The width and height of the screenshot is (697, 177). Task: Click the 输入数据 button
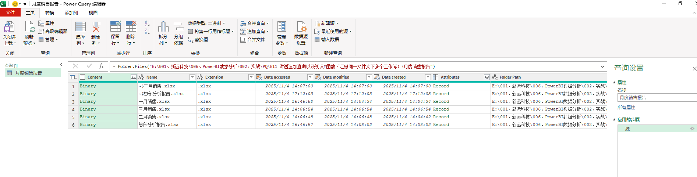click(327, 40)
